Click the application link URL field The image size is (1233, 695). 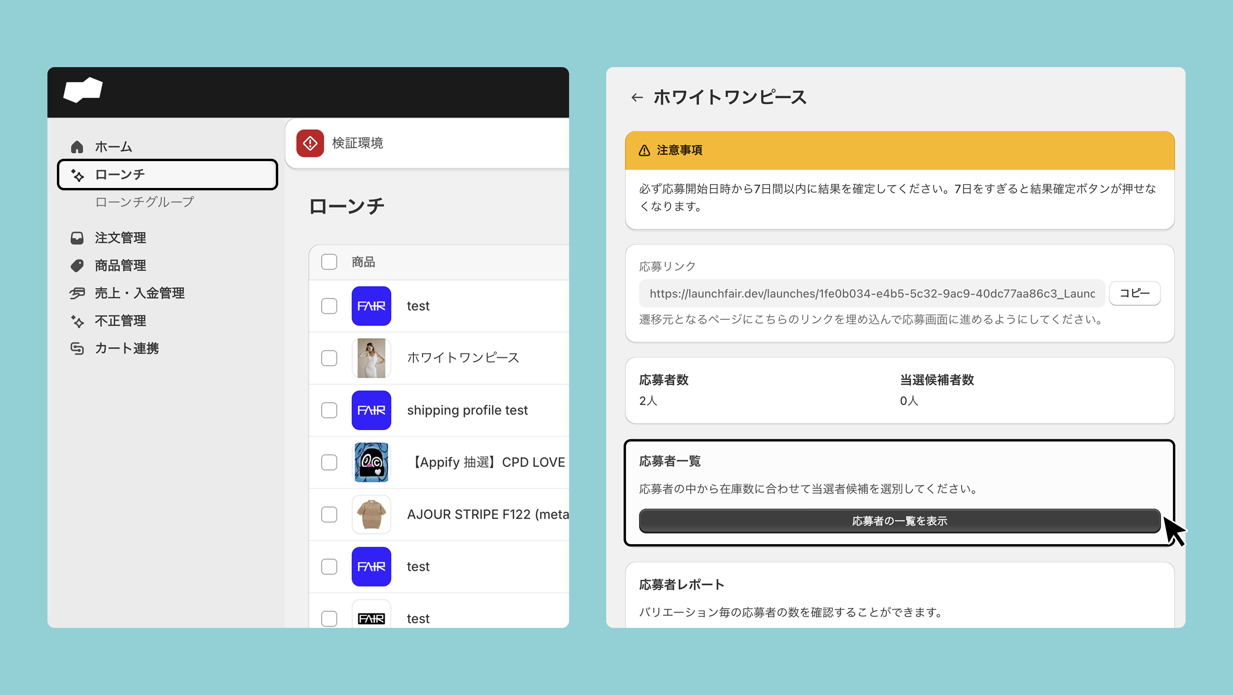(x=872, y=294)
